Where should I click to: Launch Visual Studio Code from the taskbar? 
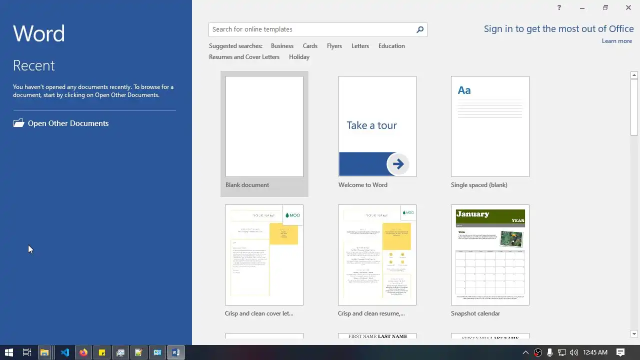click(x=64, y=352)
